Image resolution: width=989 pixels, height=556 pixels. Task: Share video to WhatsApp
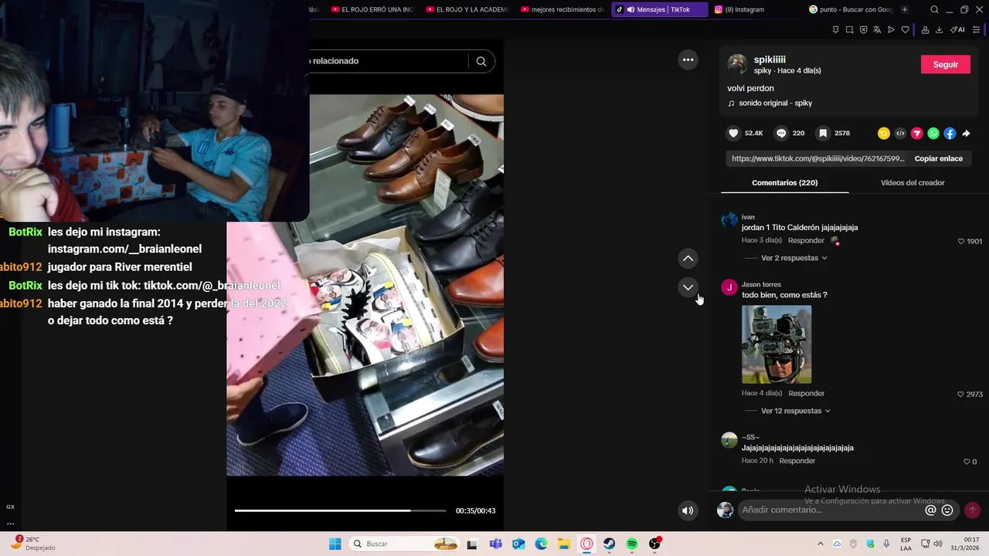933,134
